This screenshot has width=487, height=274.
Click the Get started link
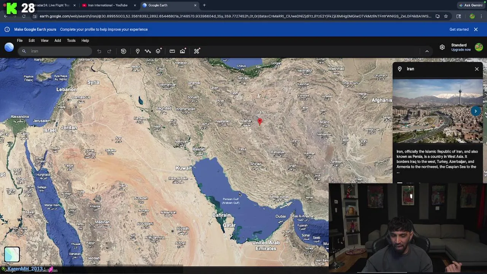click(459, 29)
